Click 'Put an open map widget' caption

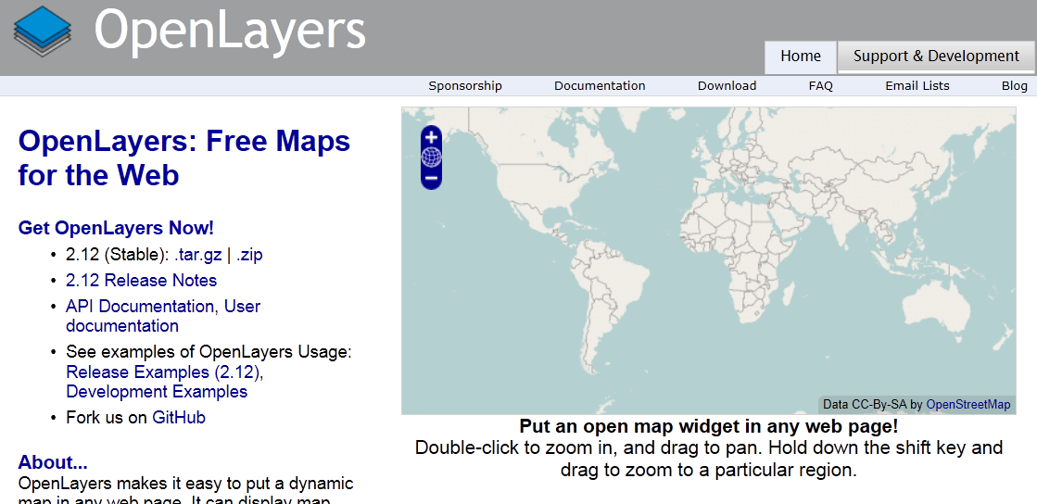coord(708,426)
